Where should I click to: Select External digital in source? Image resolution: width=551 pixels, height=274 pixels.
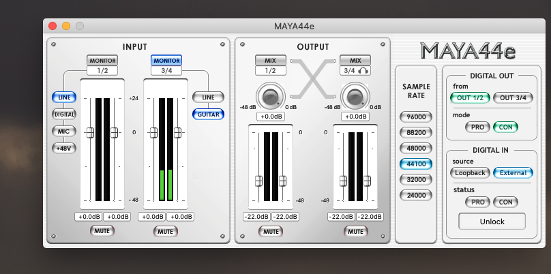513,173
